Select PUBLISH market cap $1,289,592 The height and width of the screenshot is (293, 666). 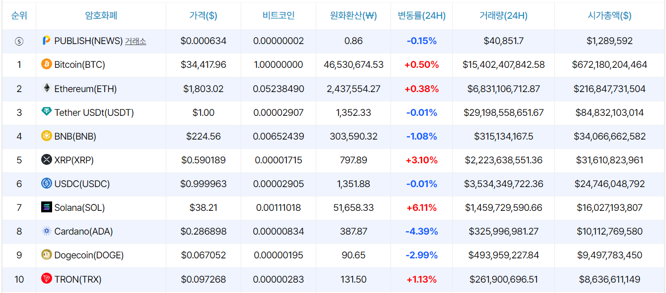pos(609,41)
